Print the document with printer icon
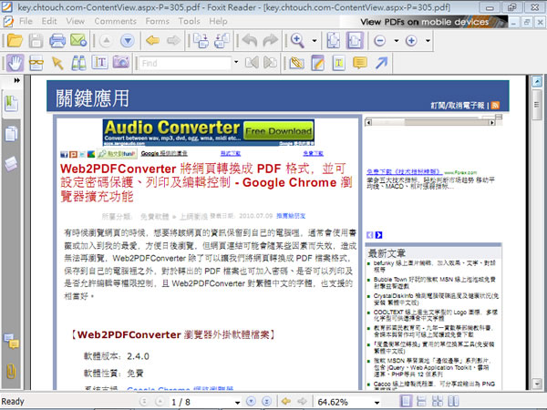This screenshot has width=547, height=410. pos(57,41)
